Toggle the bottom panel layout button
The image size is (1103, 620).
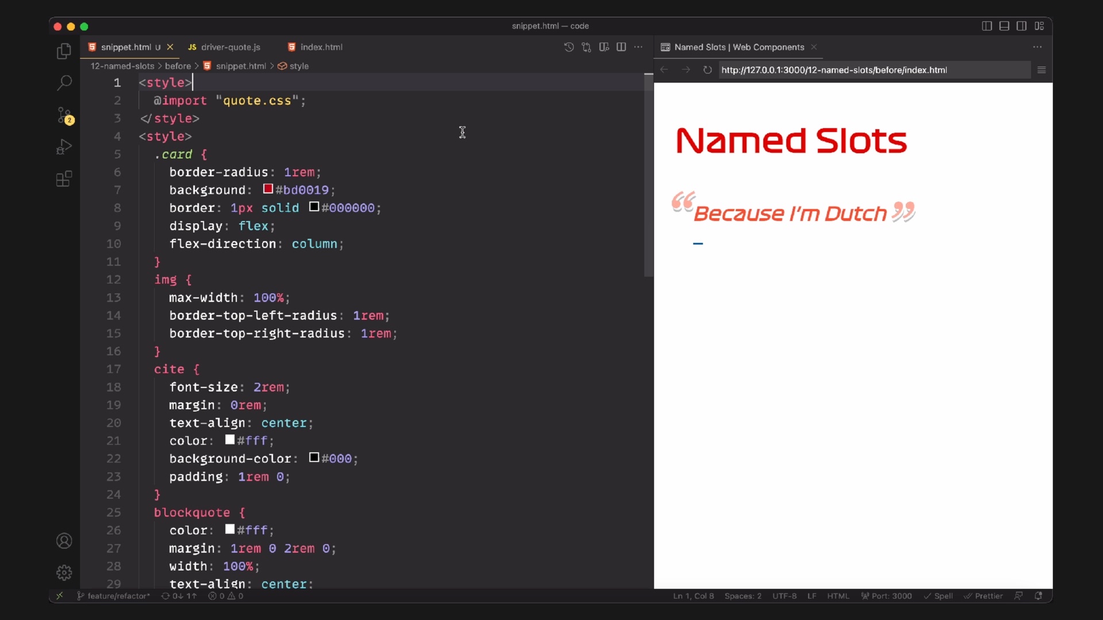point(1004,26)
